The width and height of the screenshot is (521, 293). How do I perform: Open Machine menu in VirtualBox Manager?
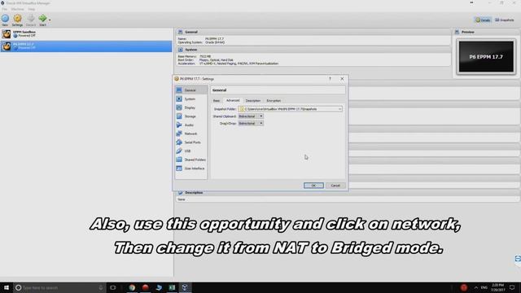(x=17, y=9)
